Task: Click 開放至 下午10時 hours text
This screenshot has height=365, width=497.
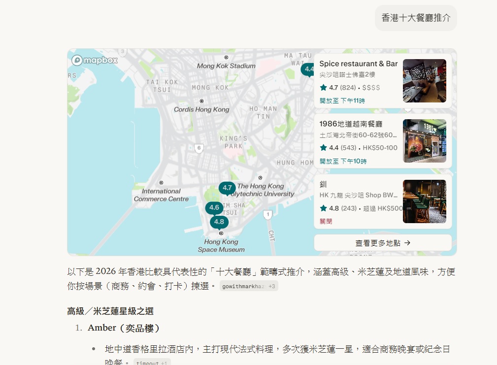Action: 343,161
